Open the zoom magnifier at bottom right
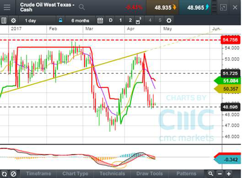 [x=210, y=174]
